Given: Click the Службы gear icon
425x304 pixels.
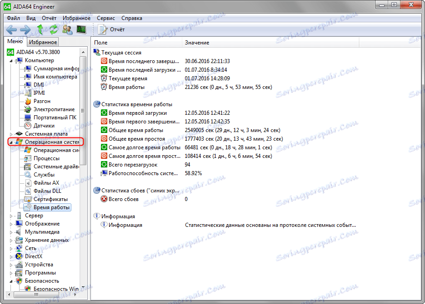Looking at the screenshot, I should point(28,175).
